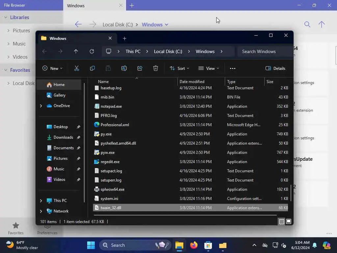Expand This PC in the navigation pane
337x253 pixels.
41,201
